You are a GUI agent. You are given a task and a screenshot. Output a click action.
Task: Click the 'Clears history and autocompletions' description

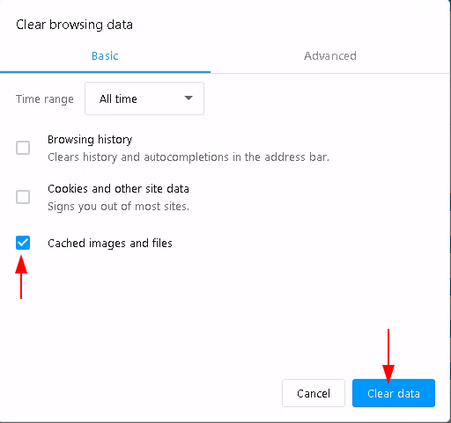[x=189, y=157]
